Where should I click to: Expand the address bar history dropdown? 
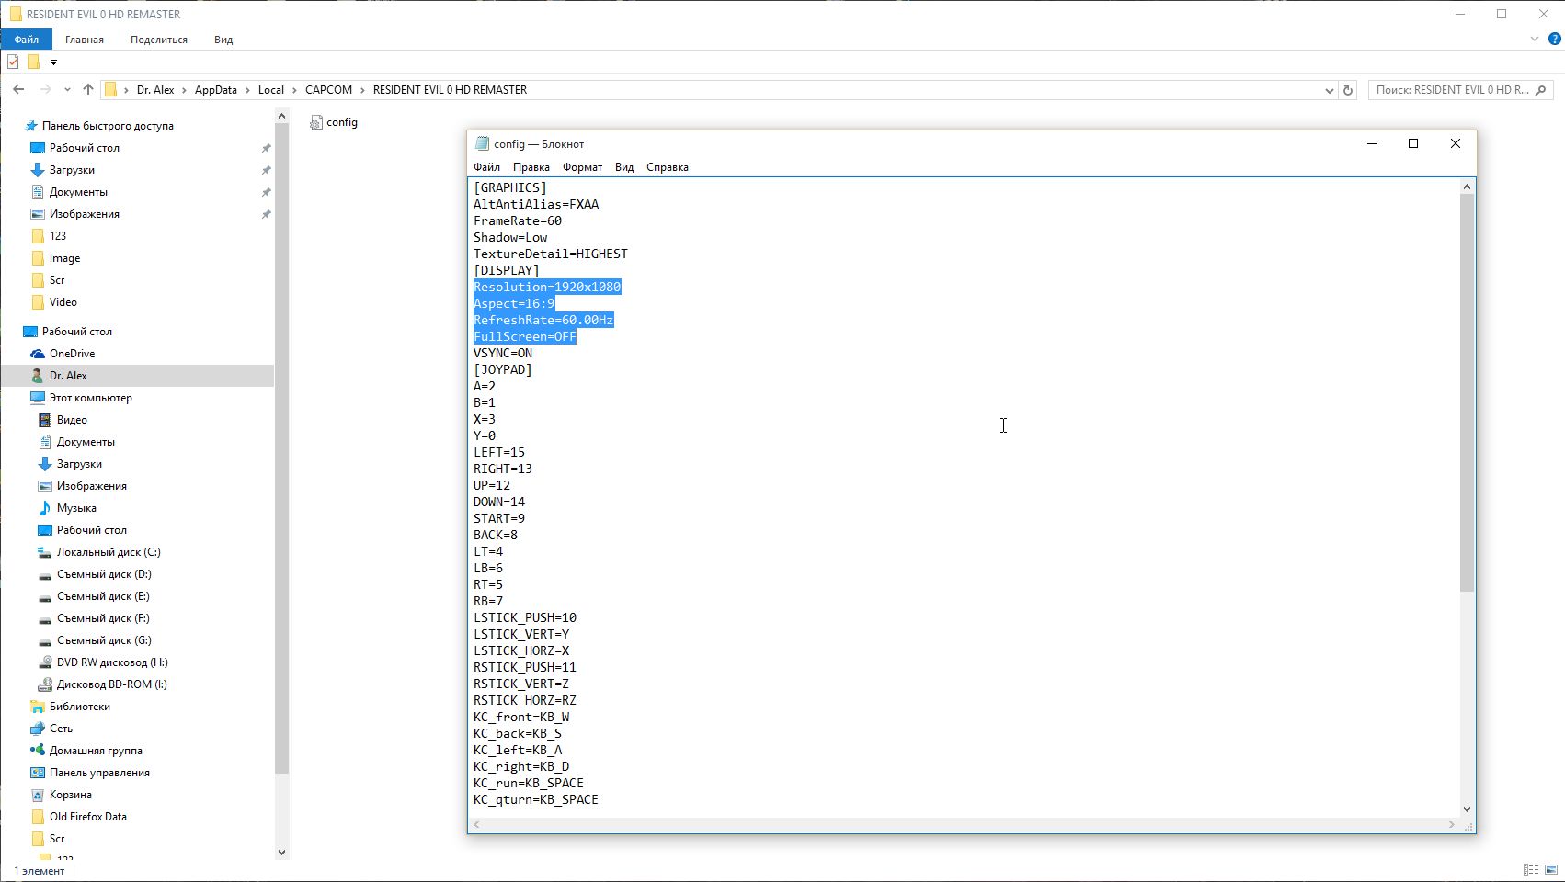tap(1329, 90)
